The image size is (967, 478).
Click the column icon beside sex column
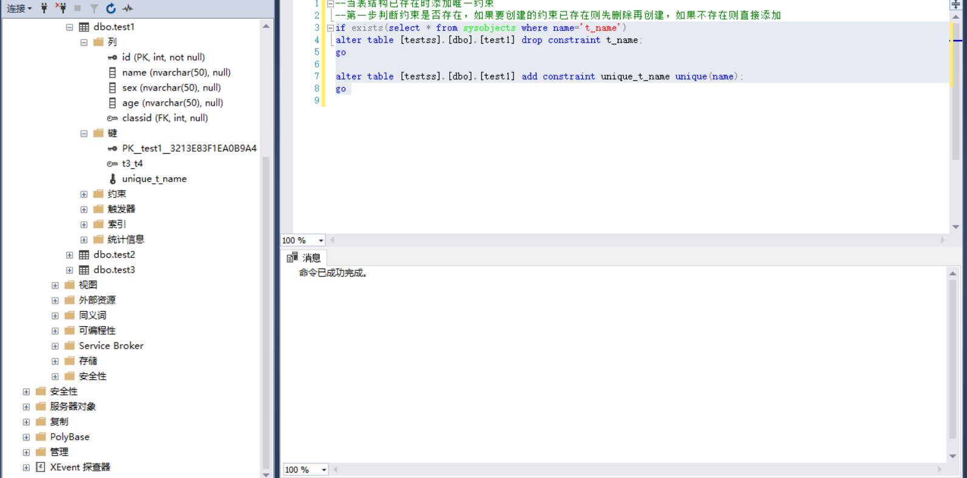click(112, 87)
